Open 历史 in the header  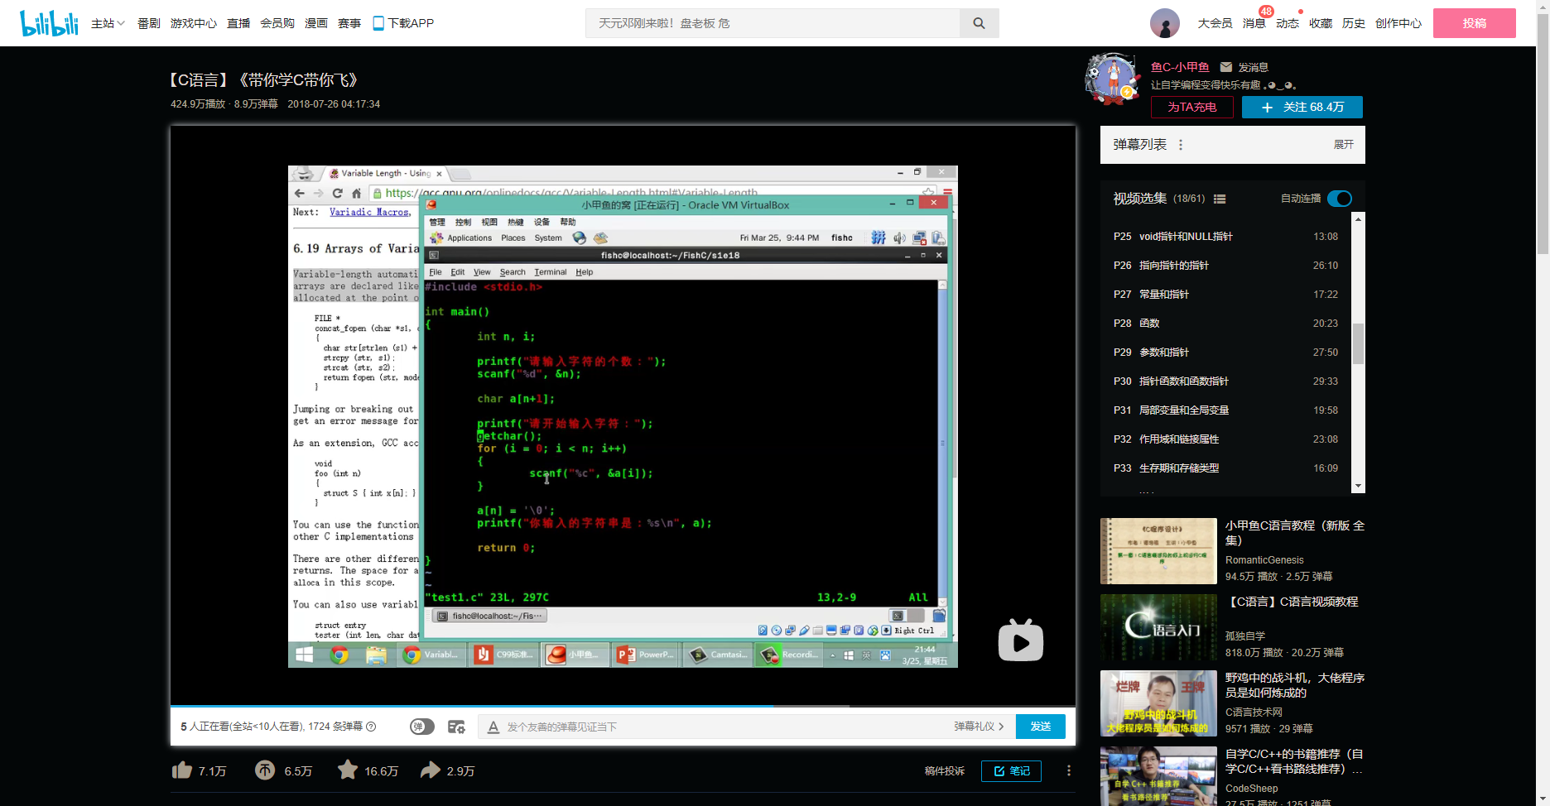pos(1354,23)
